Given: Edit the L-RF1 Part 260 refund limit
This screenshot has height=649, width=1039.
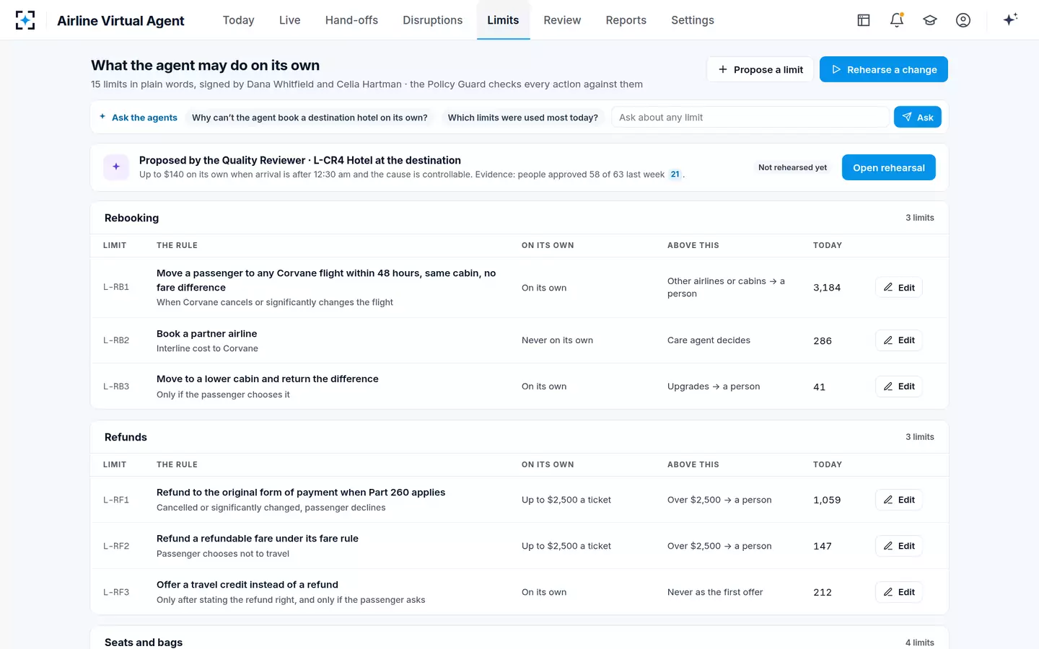Looking at the screenshot, I should pos(899,500).
